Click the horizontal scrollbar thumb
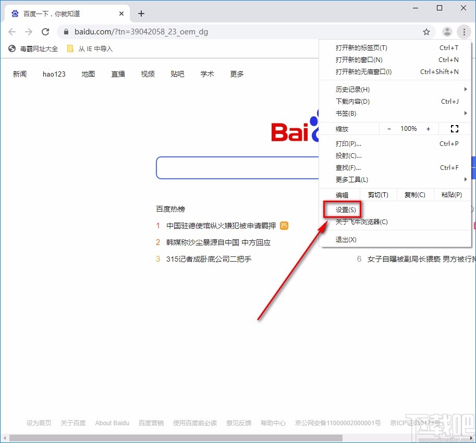476x443 pixels. point(176,438)
